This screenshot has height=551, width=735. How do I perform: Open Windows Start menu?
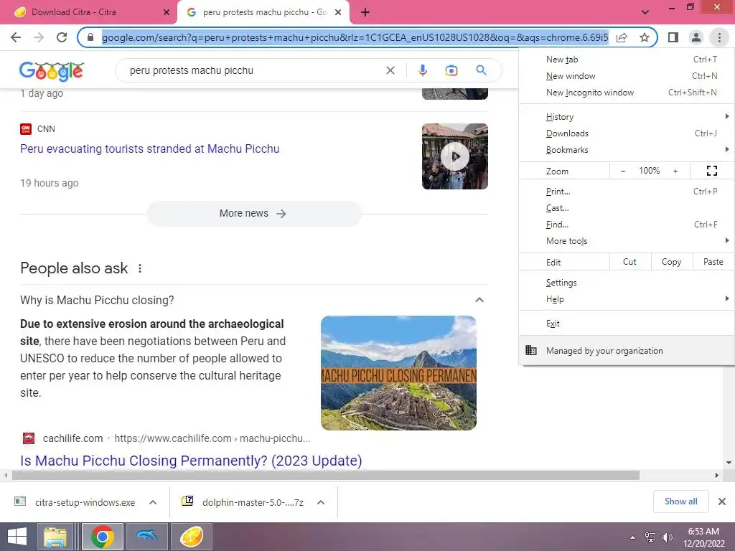coord(17,537)
